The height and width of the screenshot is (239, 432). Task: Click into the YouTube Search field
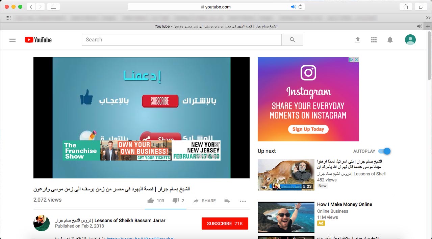pyautogui.click(x=181, y=40)
